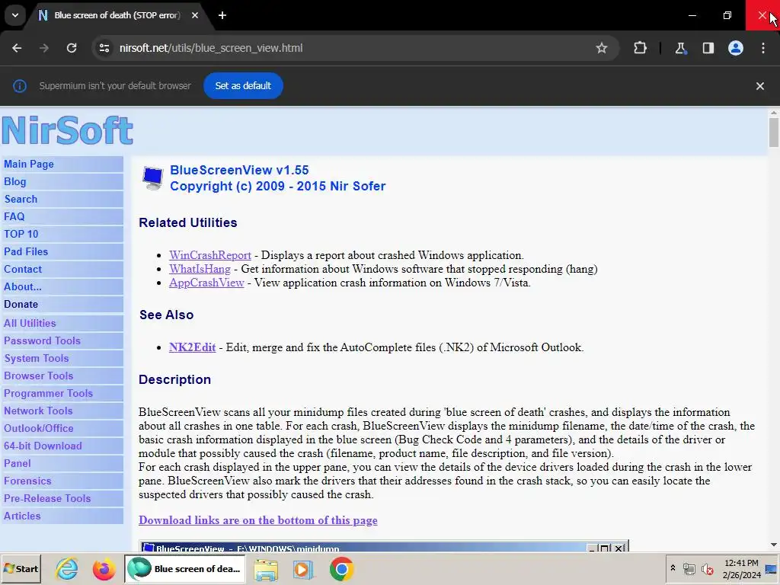780x585 pixels.
Task: Click the Set as default button
Action: click(x=243, y=85)
